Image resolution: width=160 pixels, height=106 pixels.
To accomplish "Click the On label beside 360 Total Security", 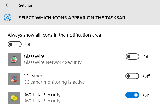I will pyautogui.click(x=146, y=95).
